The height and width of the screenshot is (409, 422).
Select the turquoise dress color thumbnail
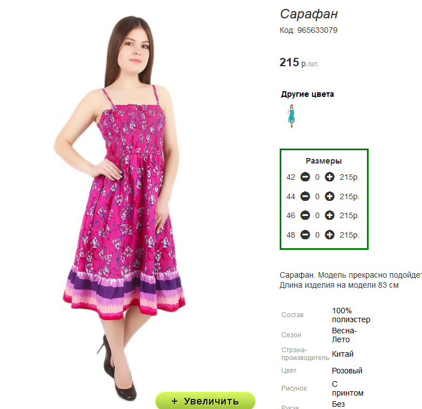click(291, 116)
